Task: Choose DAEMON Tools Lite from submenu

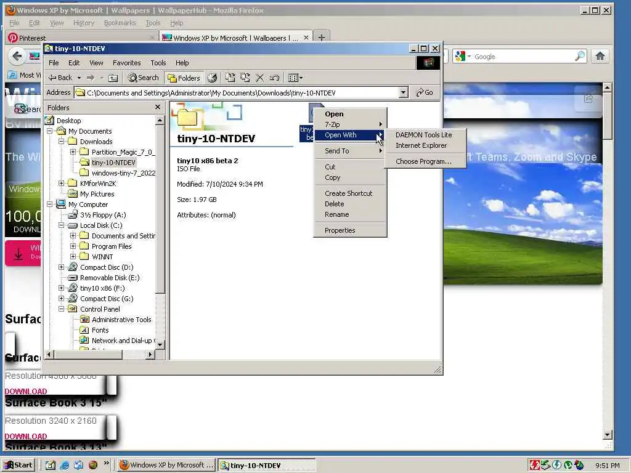Action: 425,135
